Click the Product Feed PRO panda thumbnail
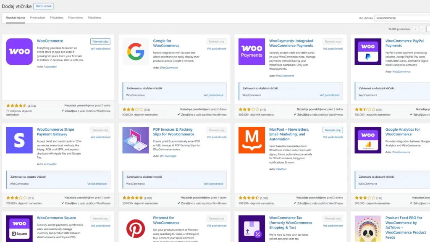The width and height of the screenshot is (430, 242). [368, 228]
